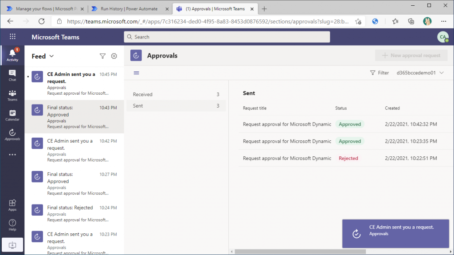Open browser profile picture
454x255 pixels.
[x=427, y=21]
